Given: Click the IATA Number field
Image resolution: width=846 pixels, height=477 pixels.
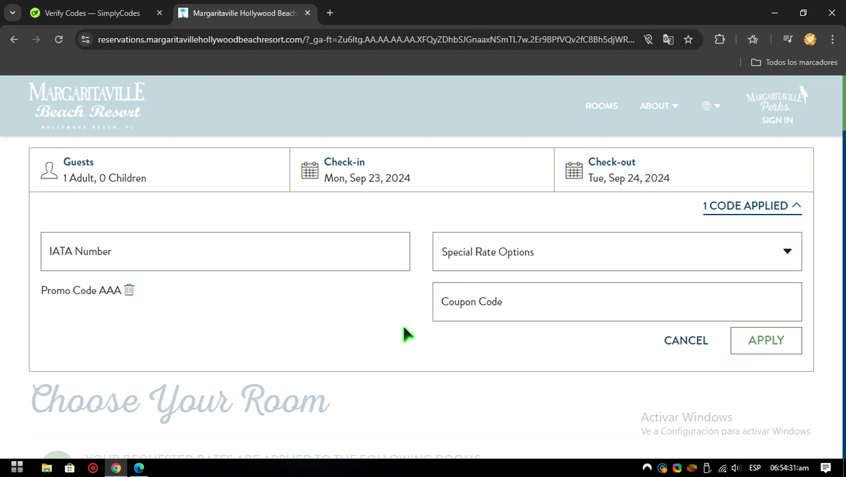Looking at the screenshot, I should point(225,252).
